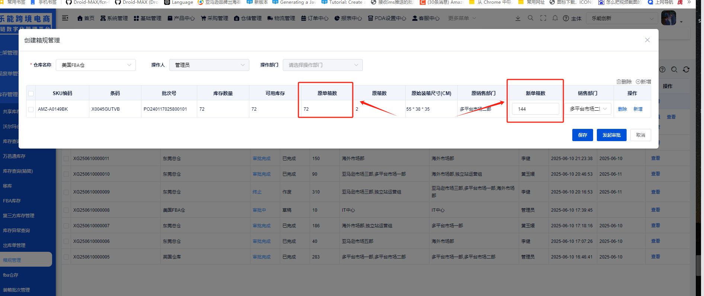Click the 删除 icon above dialog table
This screenshot has height=296, width=704.
(x=624, y=82)
